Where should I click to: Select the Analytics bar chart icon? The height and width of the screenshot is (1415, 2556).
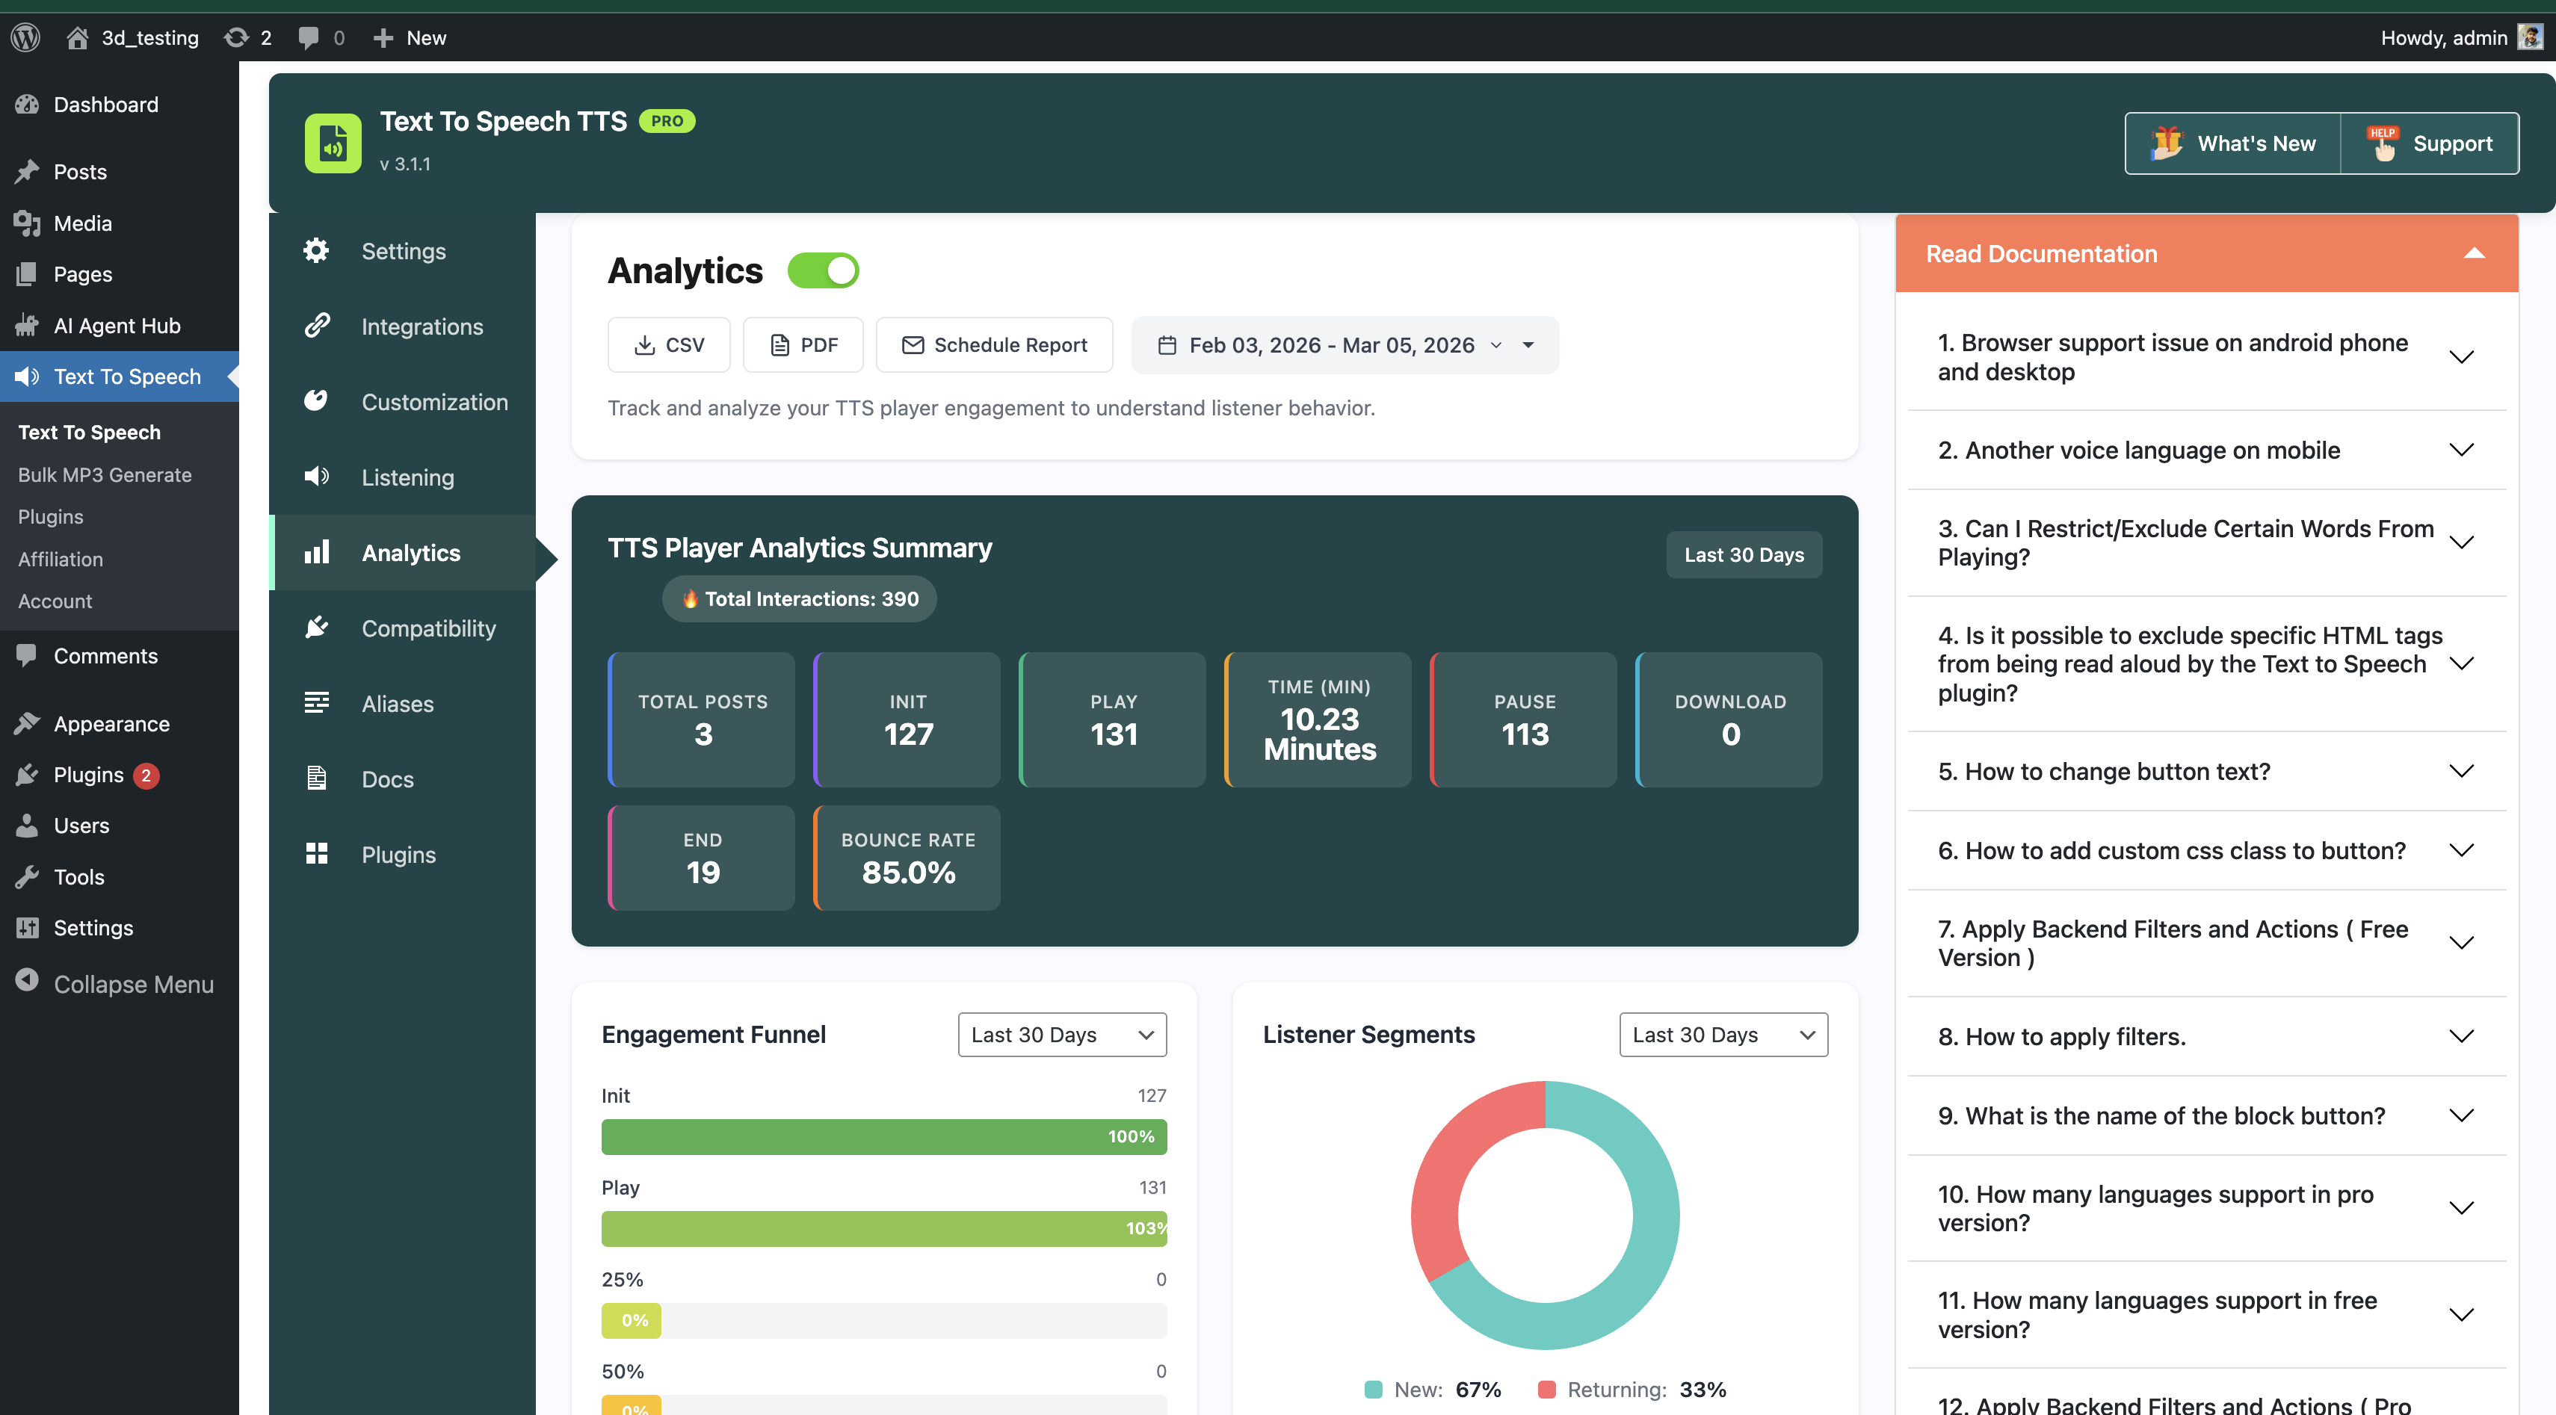(x=317, y=552)
